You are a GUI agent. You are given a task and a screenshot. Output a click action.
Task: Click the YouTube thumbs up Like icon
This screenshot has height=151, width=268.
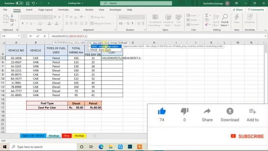pos(162,111)
